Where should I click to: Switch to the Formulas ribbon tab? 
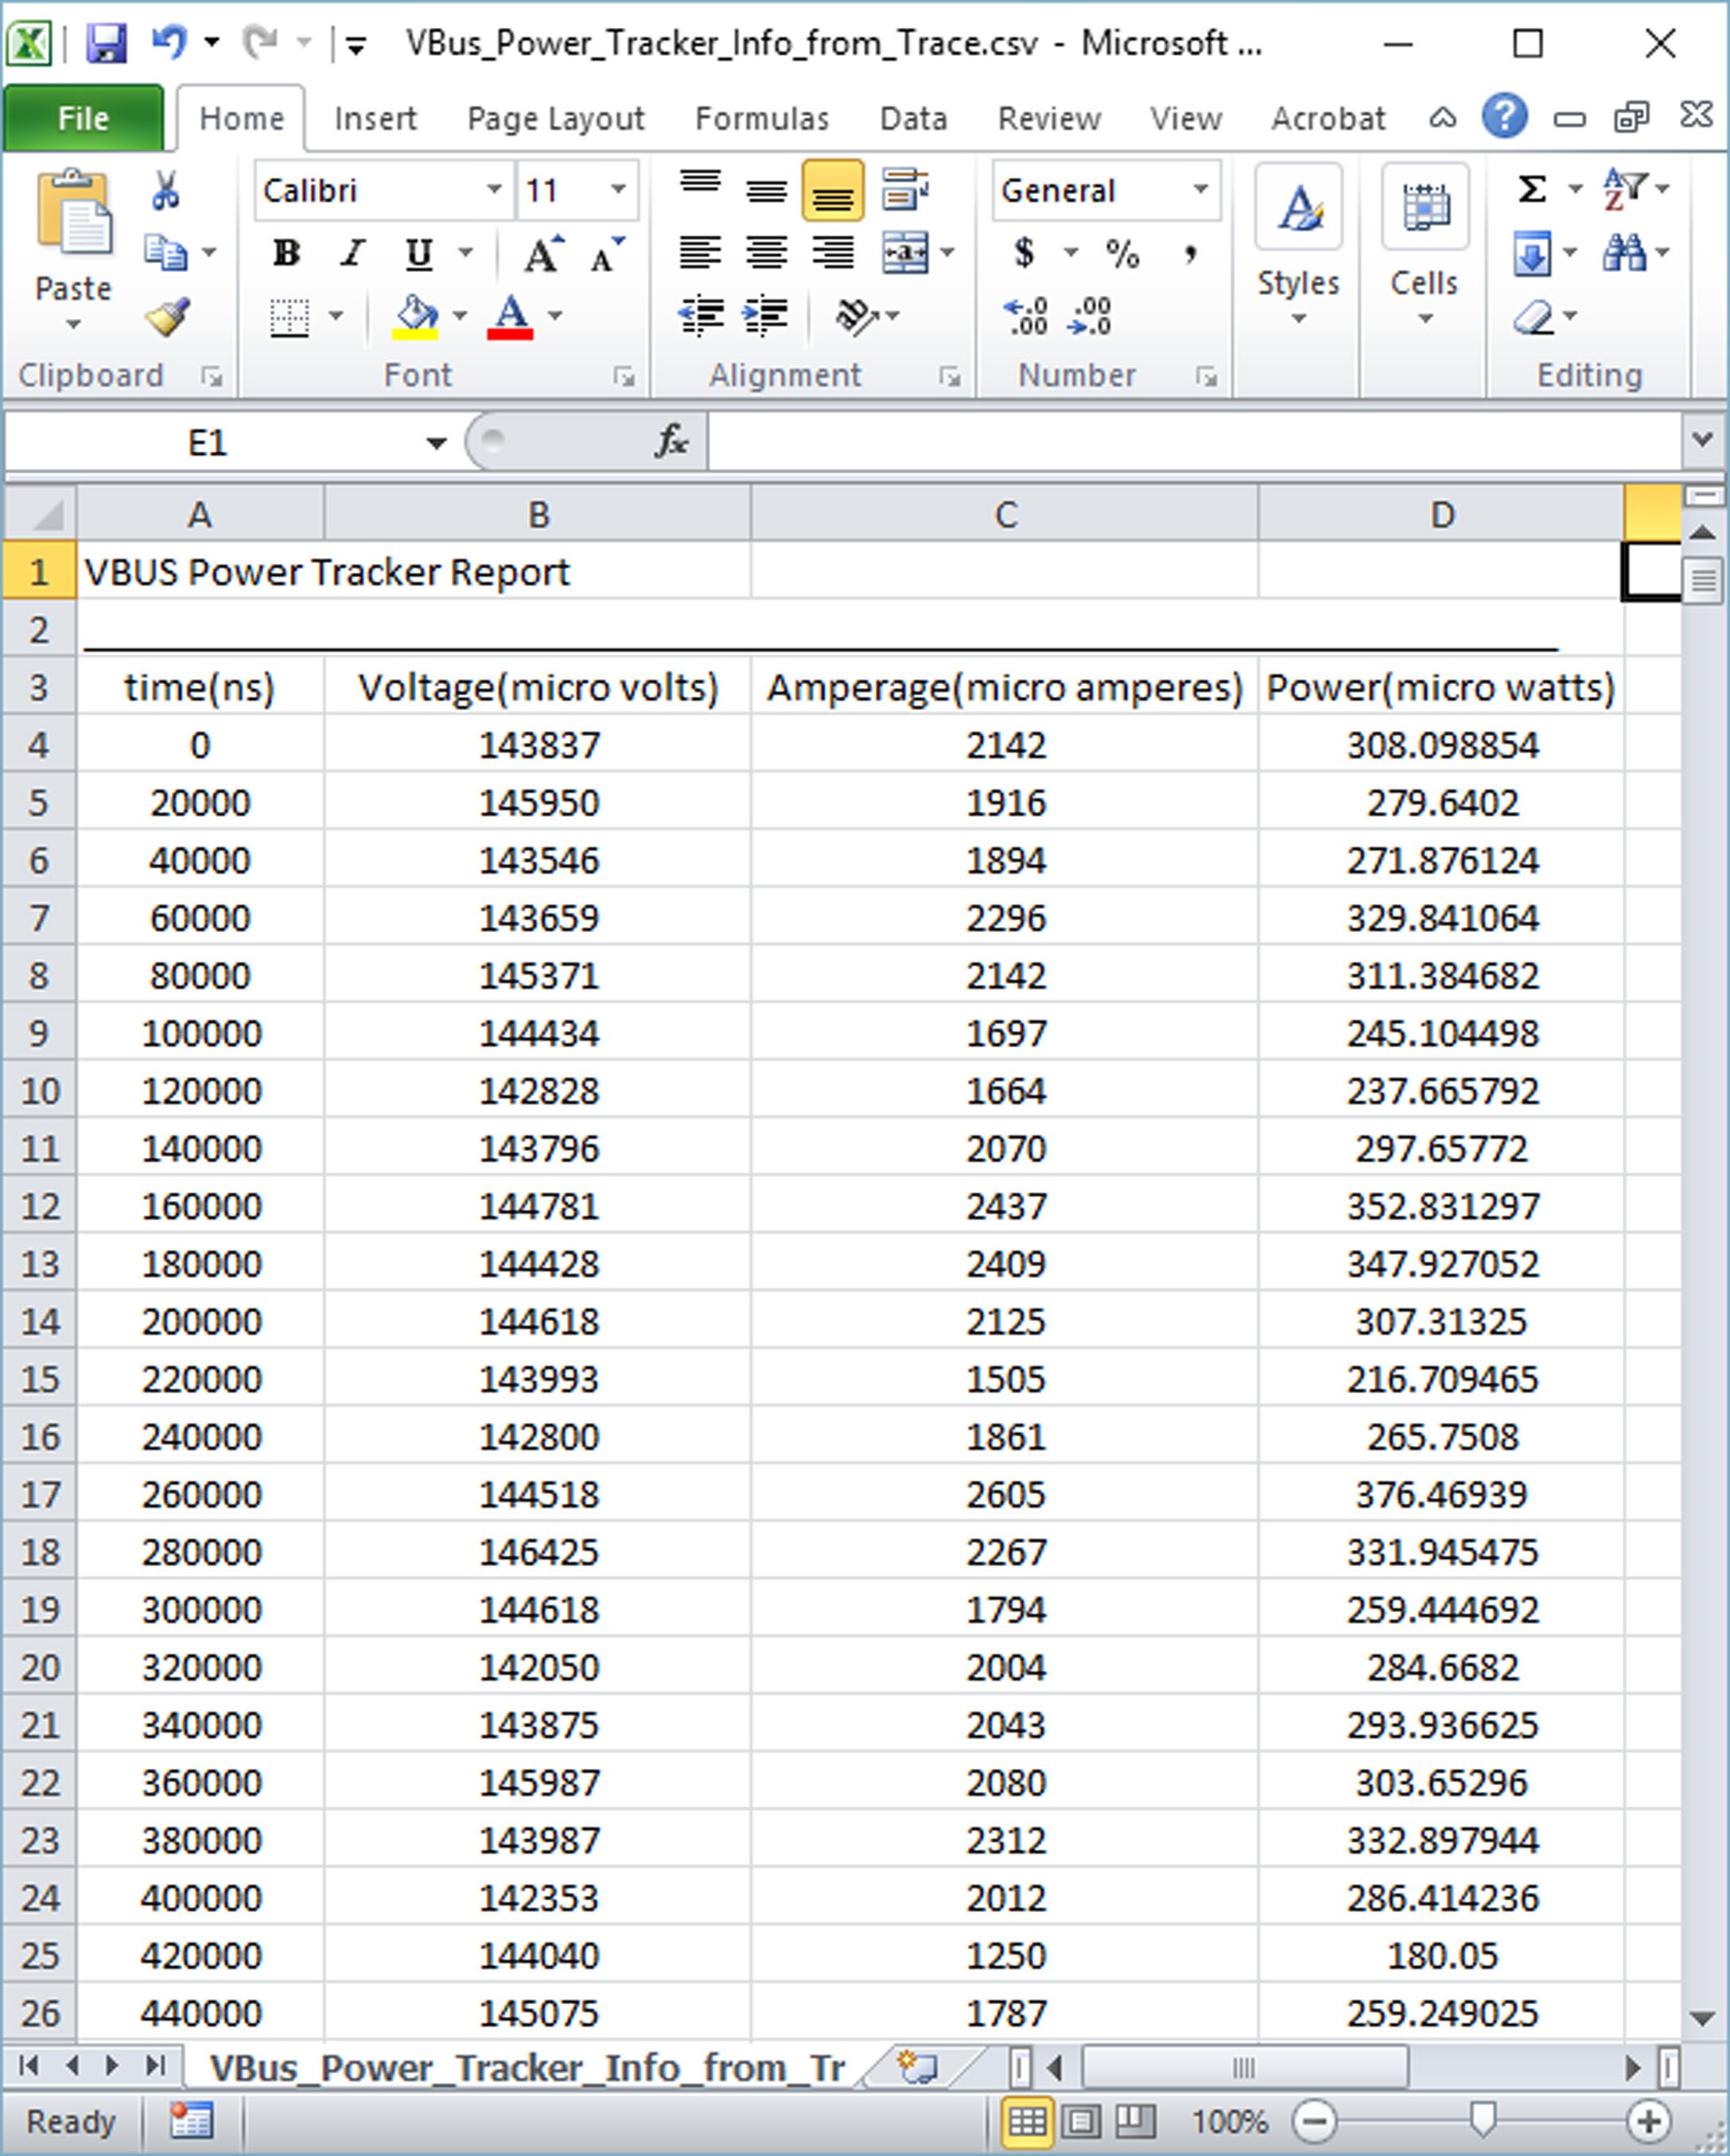762,119
